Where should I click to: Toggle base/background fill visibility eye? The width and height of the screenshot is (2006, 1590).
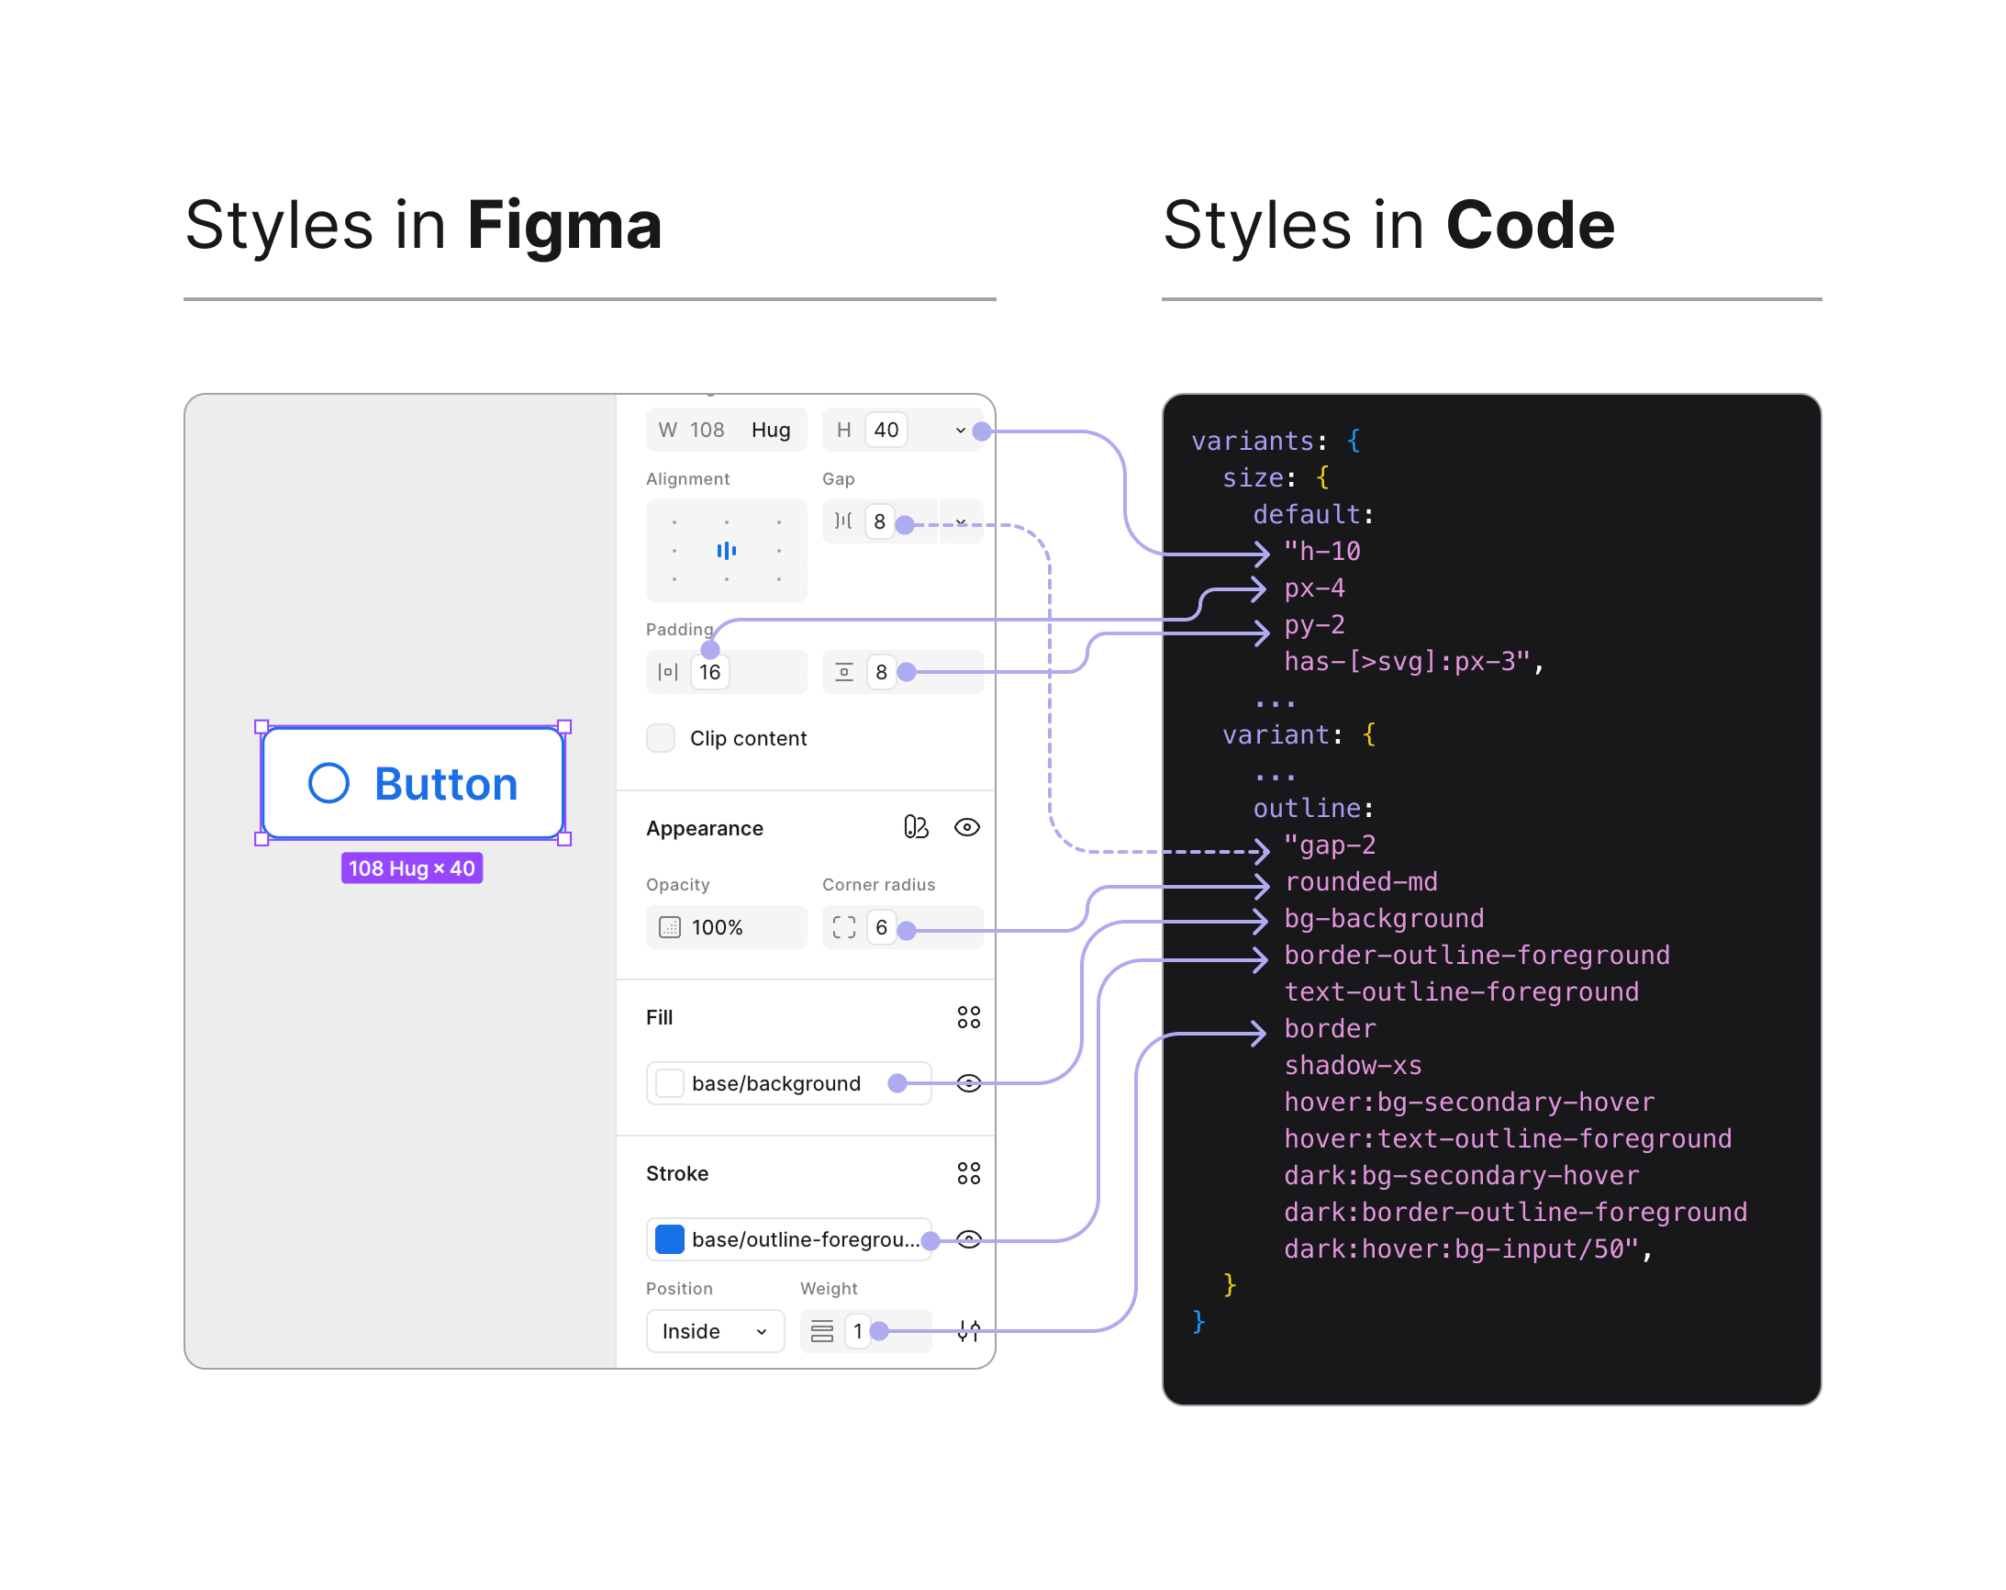click(968, 1083)
